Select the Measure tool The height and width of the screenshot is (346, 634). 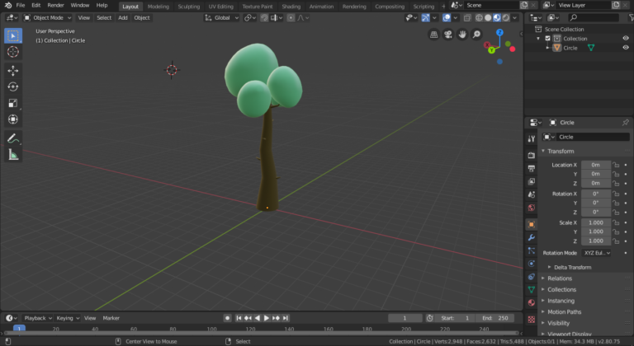pos(13,154)
